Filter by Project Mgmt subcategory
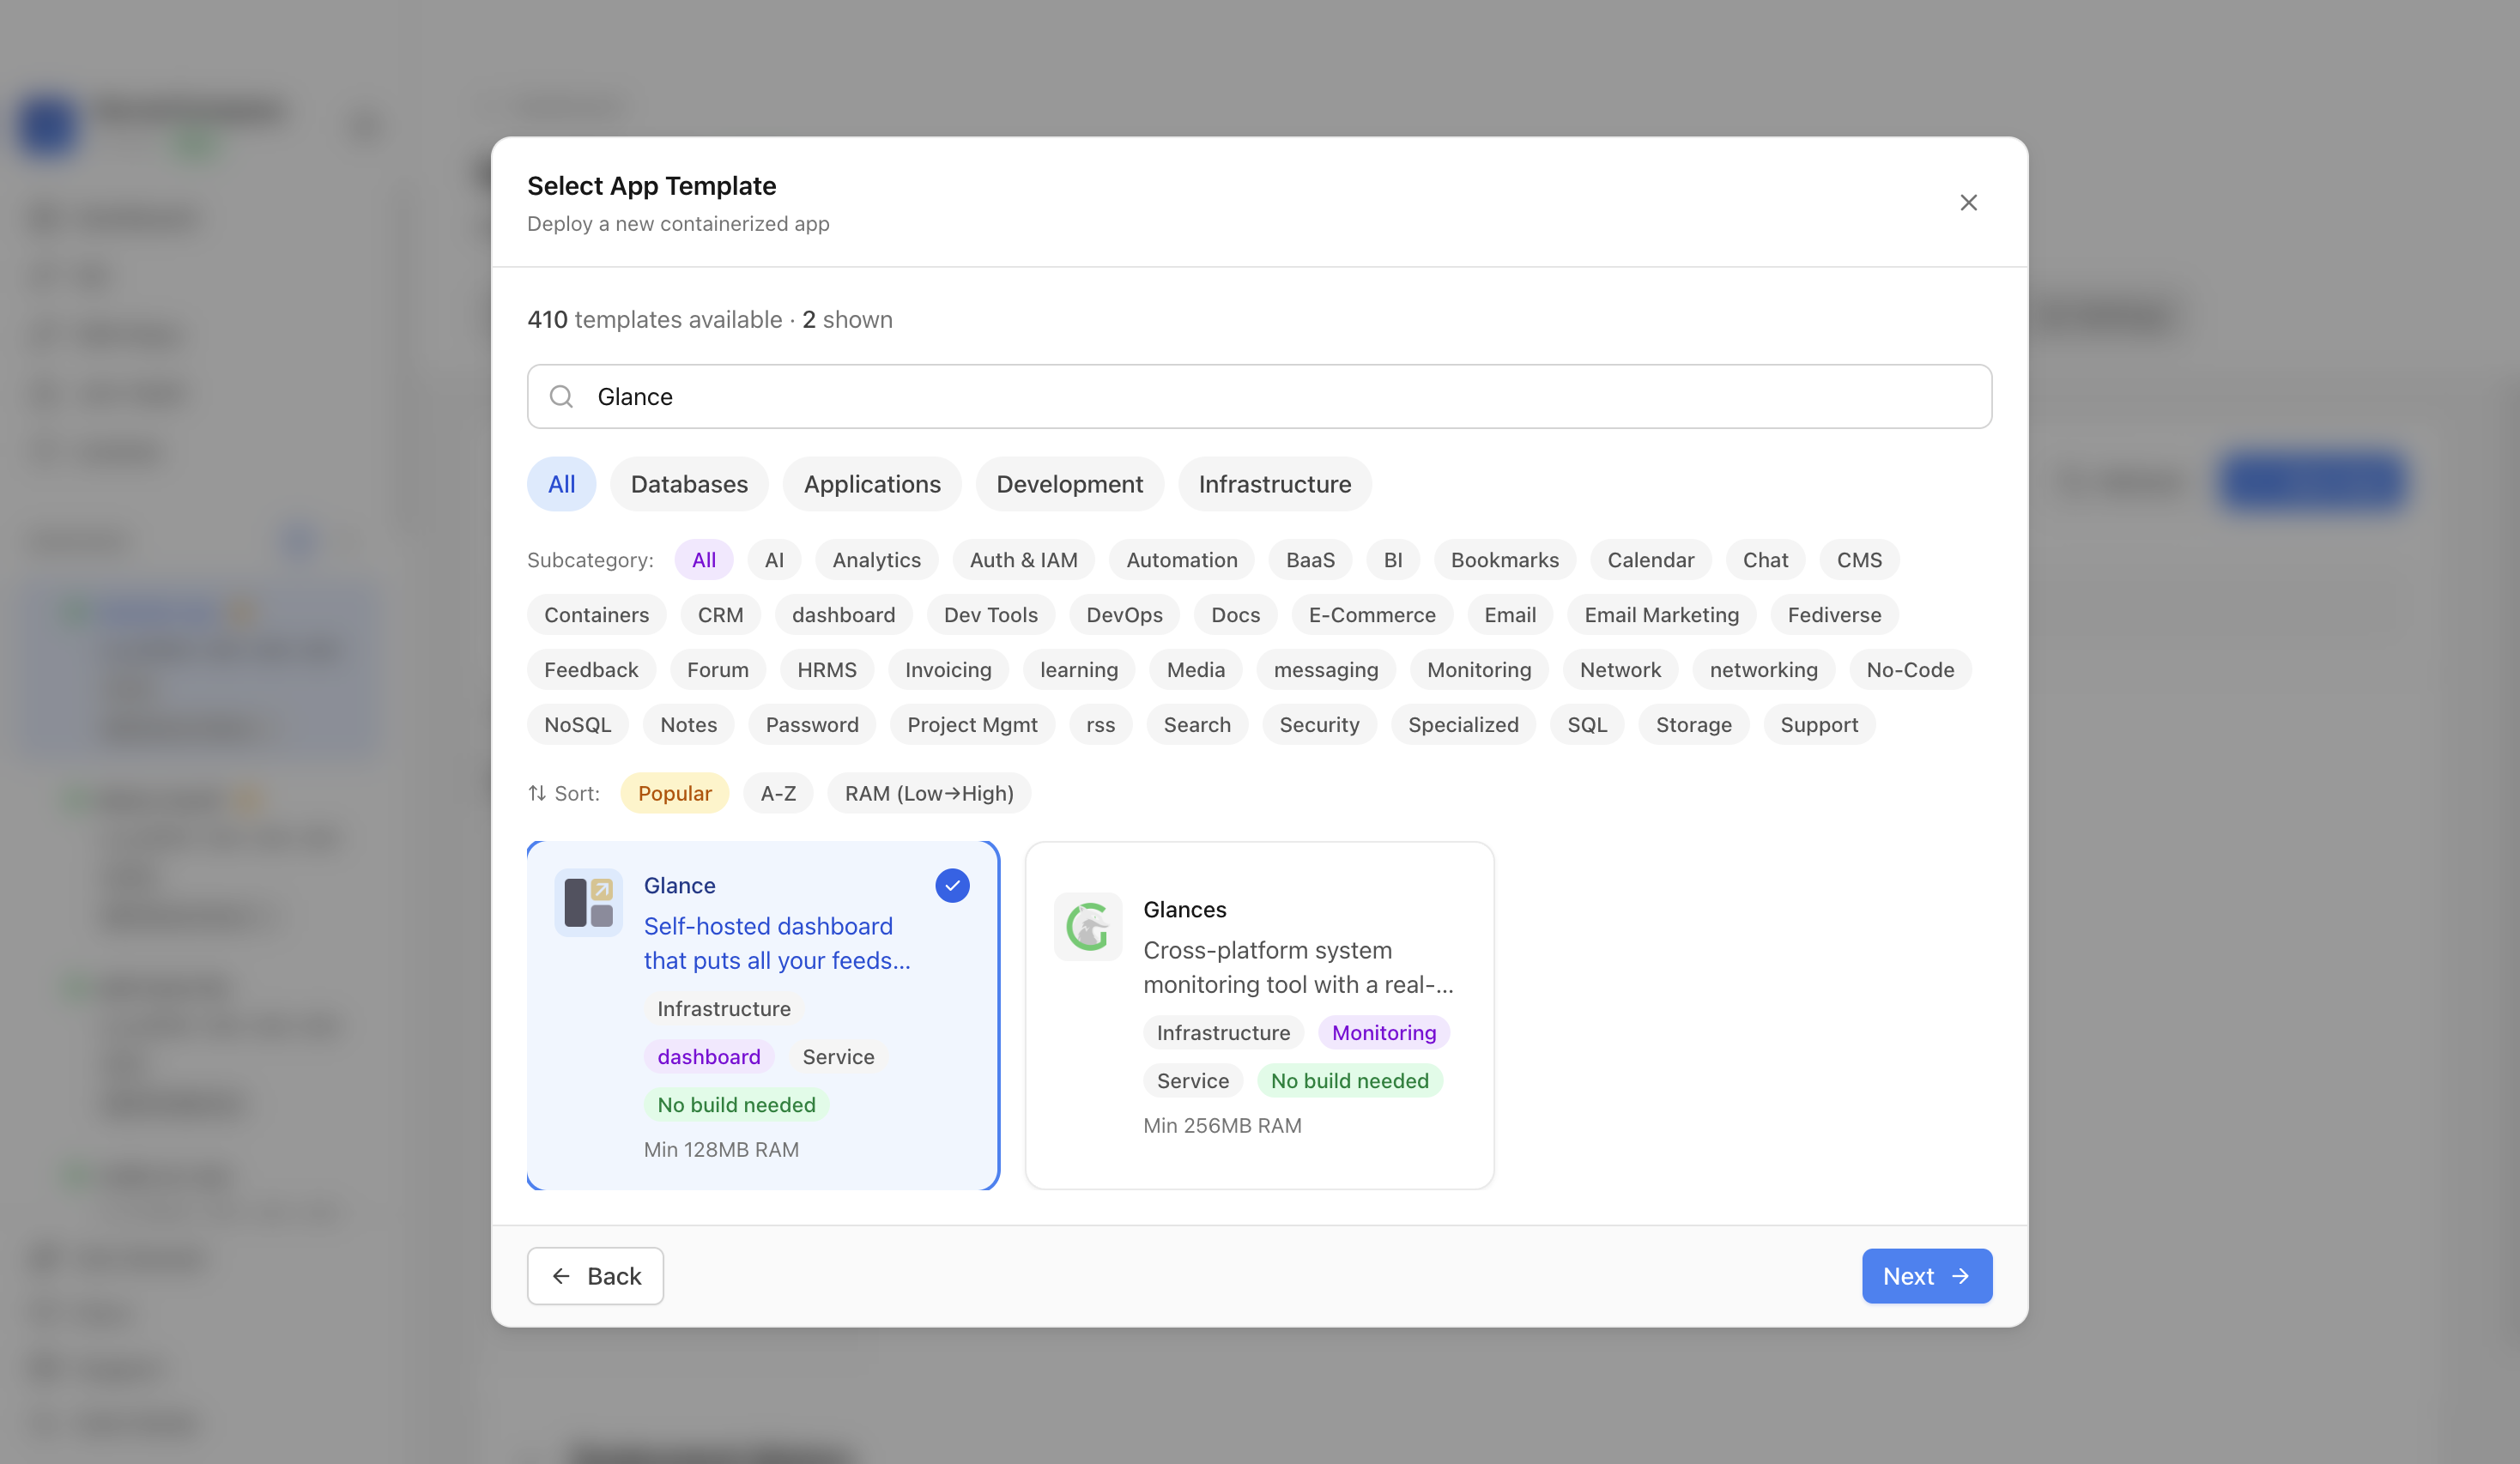The width and height of the screenshot is (2520, 1464). coord(972,725)
